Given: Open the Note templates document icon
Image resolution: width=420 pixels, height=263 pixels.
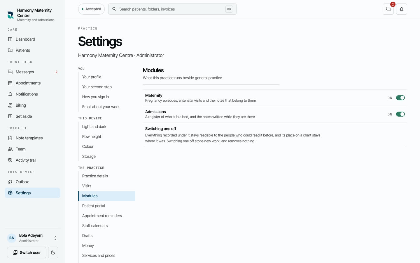Looking at the screenshot, I should point(10,138).
